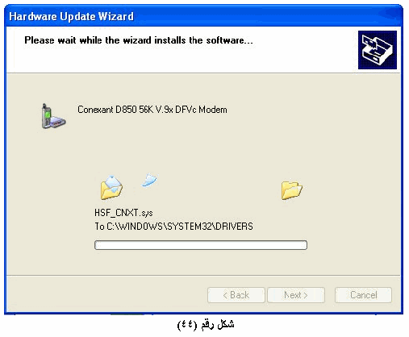The image size is (409, 337).
Task: Click the Next button
Action: point(296,295)
